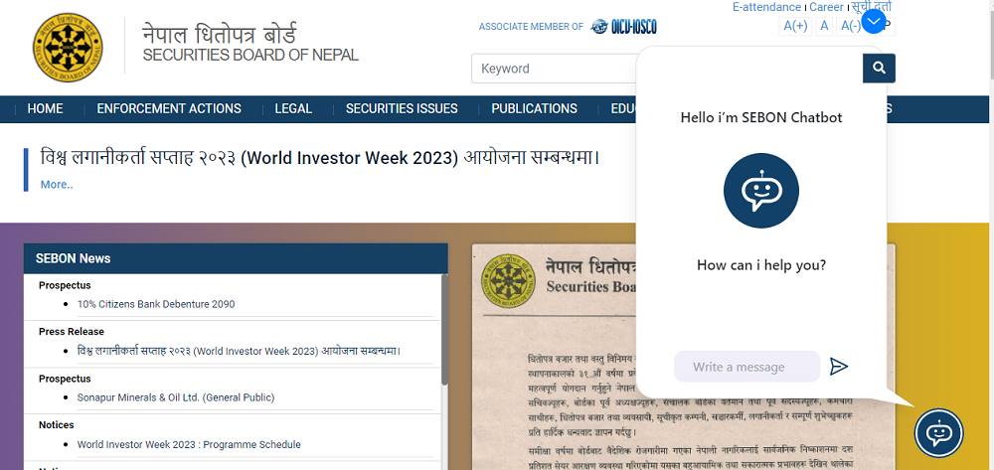Open Sonapur Minerals & Oil Ltd. prospectus
The height and width of the screenshot is (470, 994).
176,397
